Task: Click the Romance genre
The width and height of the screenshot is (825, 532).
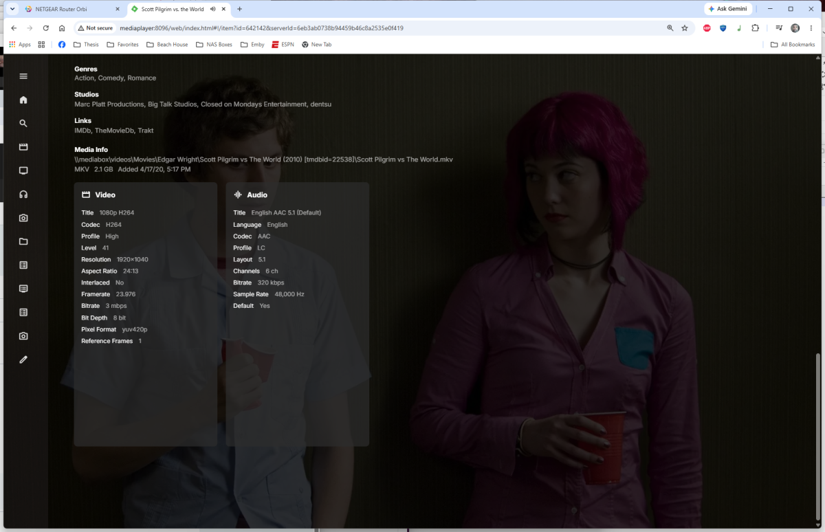Action: pyautogui.click(x=142, y=78)
